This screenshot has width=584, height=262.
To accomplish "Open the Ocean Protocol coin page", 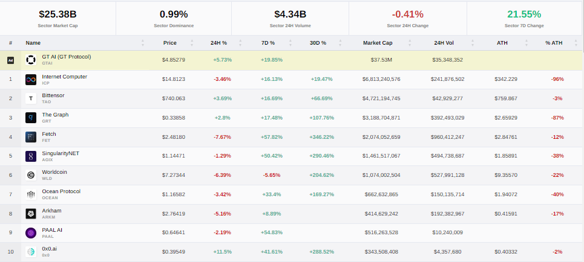I will pos(61,191).
